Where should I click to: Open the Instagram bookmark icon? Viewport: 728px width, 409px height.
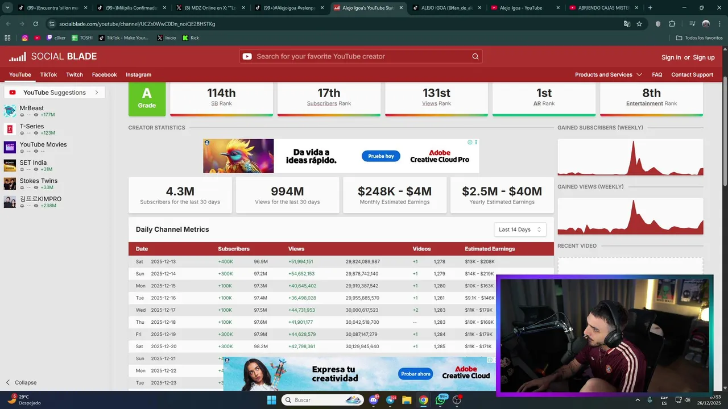[24, 37]
